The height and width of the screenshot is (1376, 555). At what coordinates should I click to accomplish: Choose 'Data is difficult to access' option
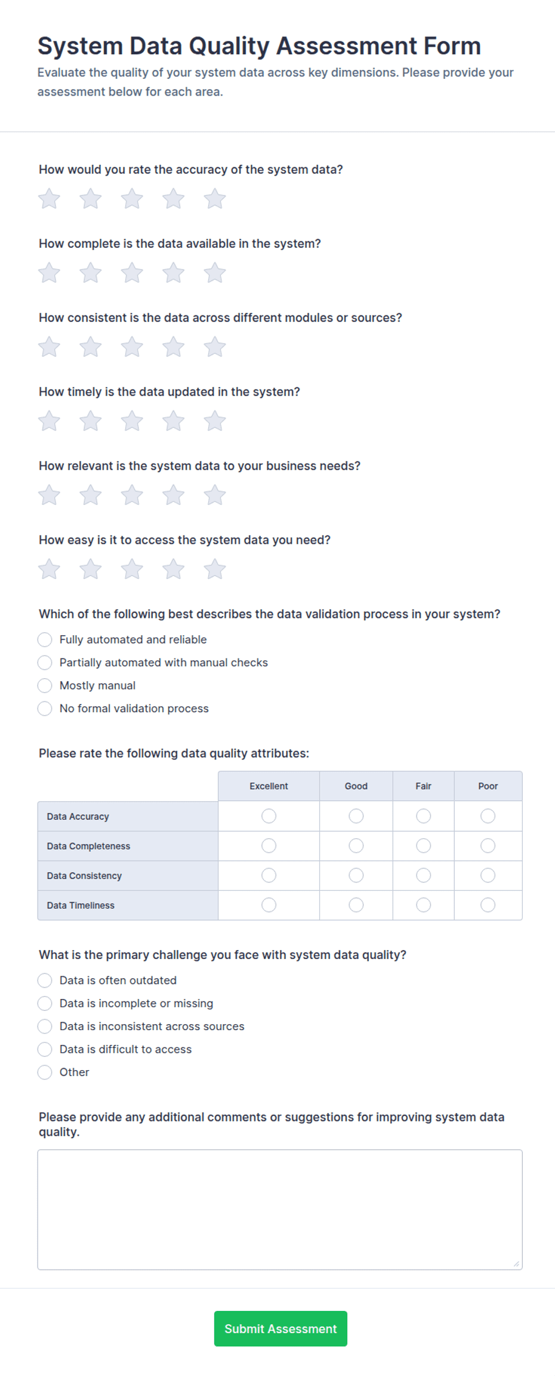point(45,1049)
